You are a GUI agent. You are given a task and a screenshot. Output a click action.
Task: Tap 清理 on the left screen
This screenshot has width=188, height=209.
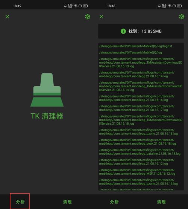point(67,202)
